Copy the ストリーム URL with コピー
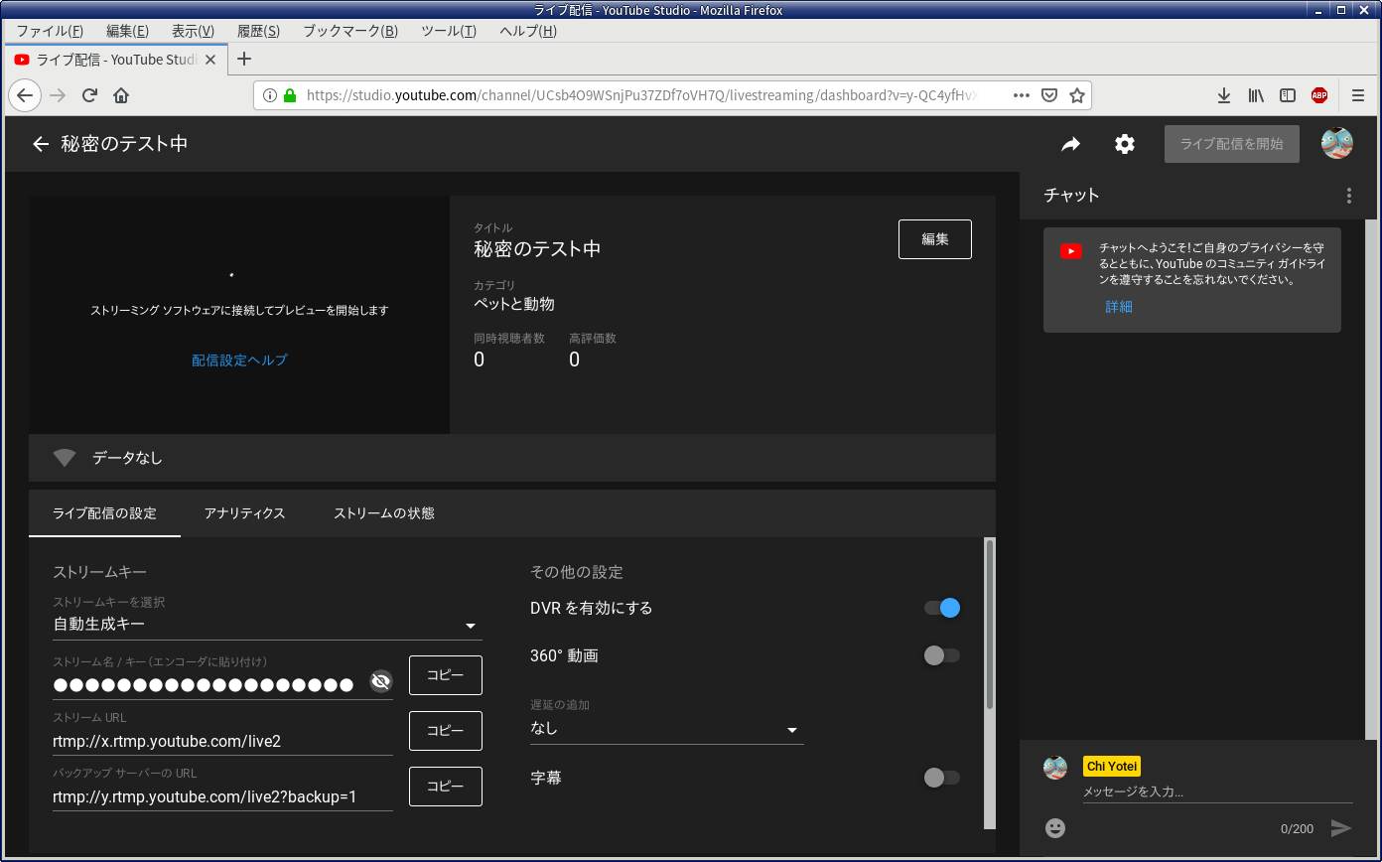Viewport: 1382px width, 862px height. [x=446, y=731]
